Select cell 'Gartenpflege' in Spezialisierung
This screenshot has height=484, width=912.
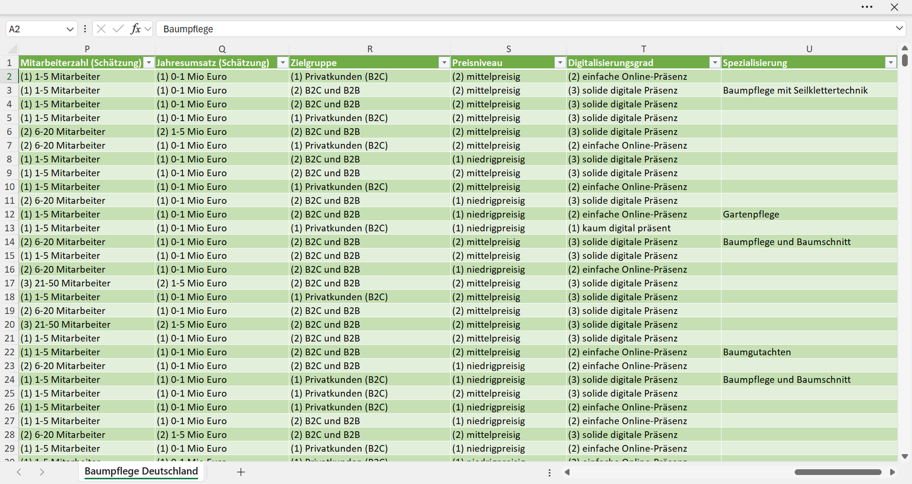pyautogui.click(x=809, y=214)
